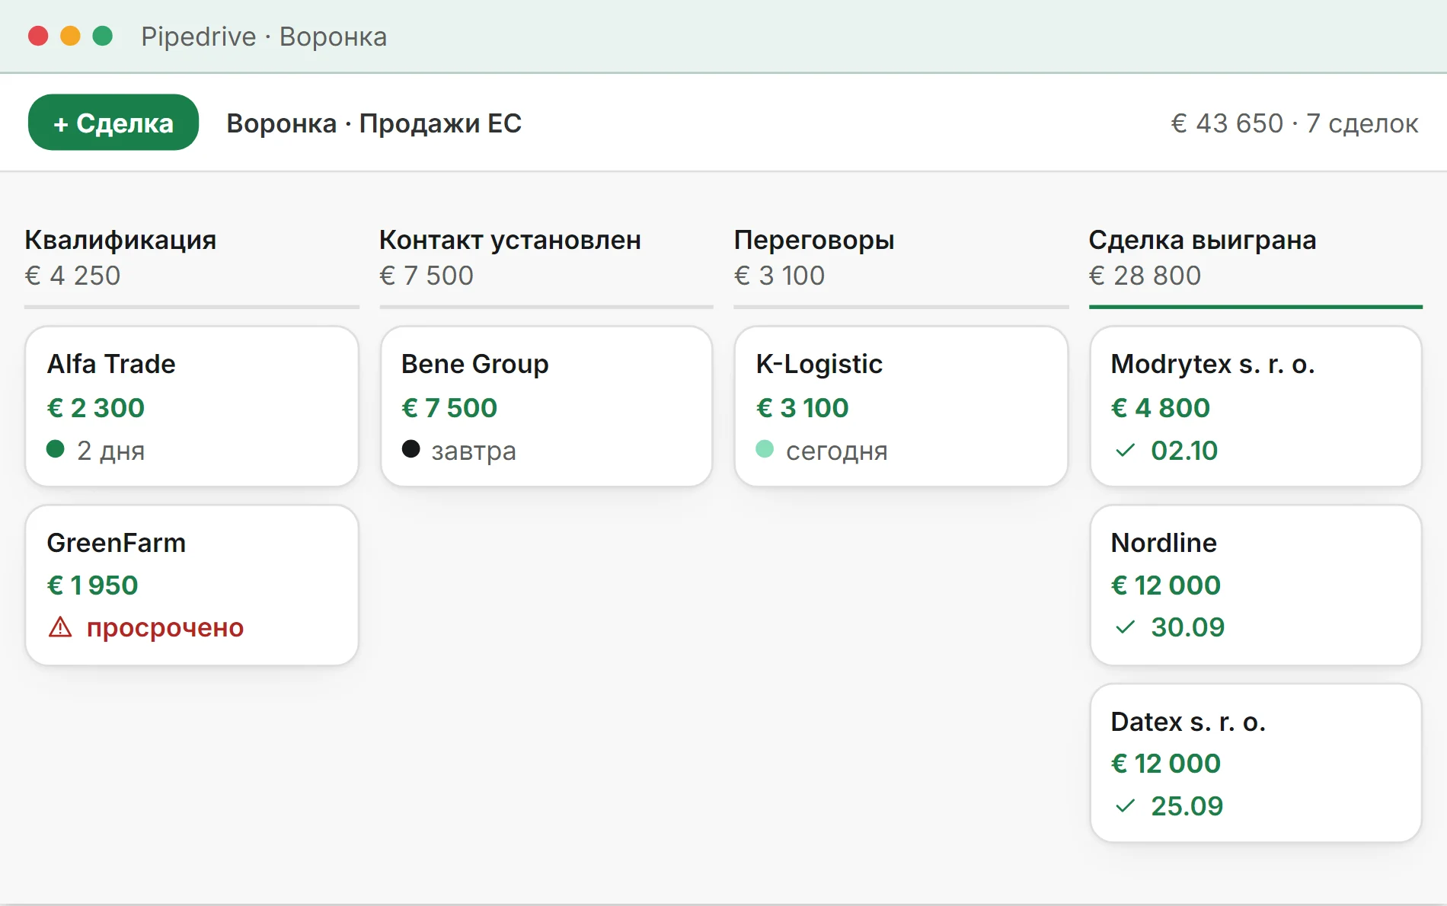Click the Воронка · Продажи ЕС title
The height and width of the screenshot is (906, 1447).
(x=374, y=123)
